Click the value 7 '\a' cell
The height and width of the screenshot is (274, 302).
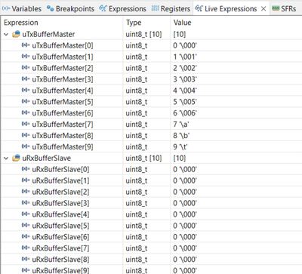click(181, 125)
